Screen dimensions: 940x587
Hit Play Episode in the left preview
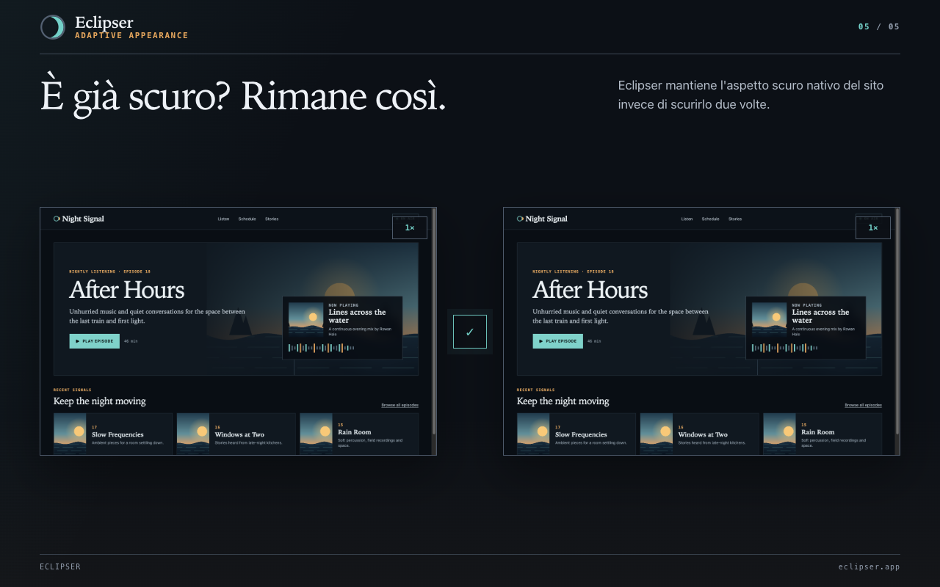(x=95, y=341)
